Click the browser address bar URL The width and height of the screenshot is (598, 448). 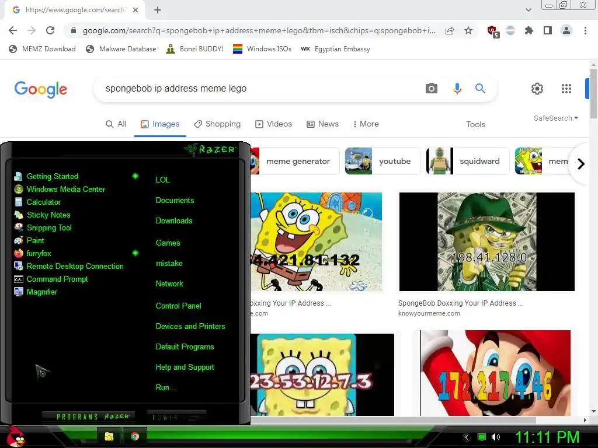[x=259, y=30]
